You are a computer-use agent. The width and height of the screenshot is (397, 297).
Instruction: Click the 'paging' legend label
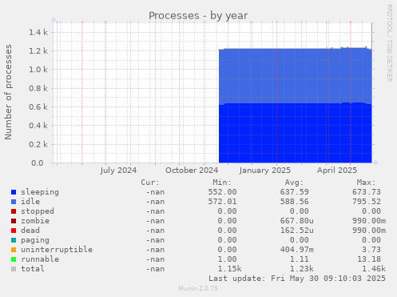coord(35,240)
